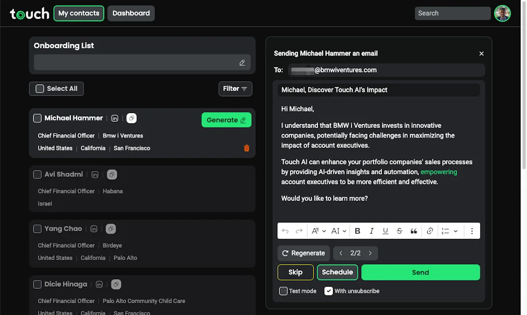This screenshot has height=315, width=527.
Task: Open Michael Hammer's LinkedIn profile icon
Action: (114, 118)
